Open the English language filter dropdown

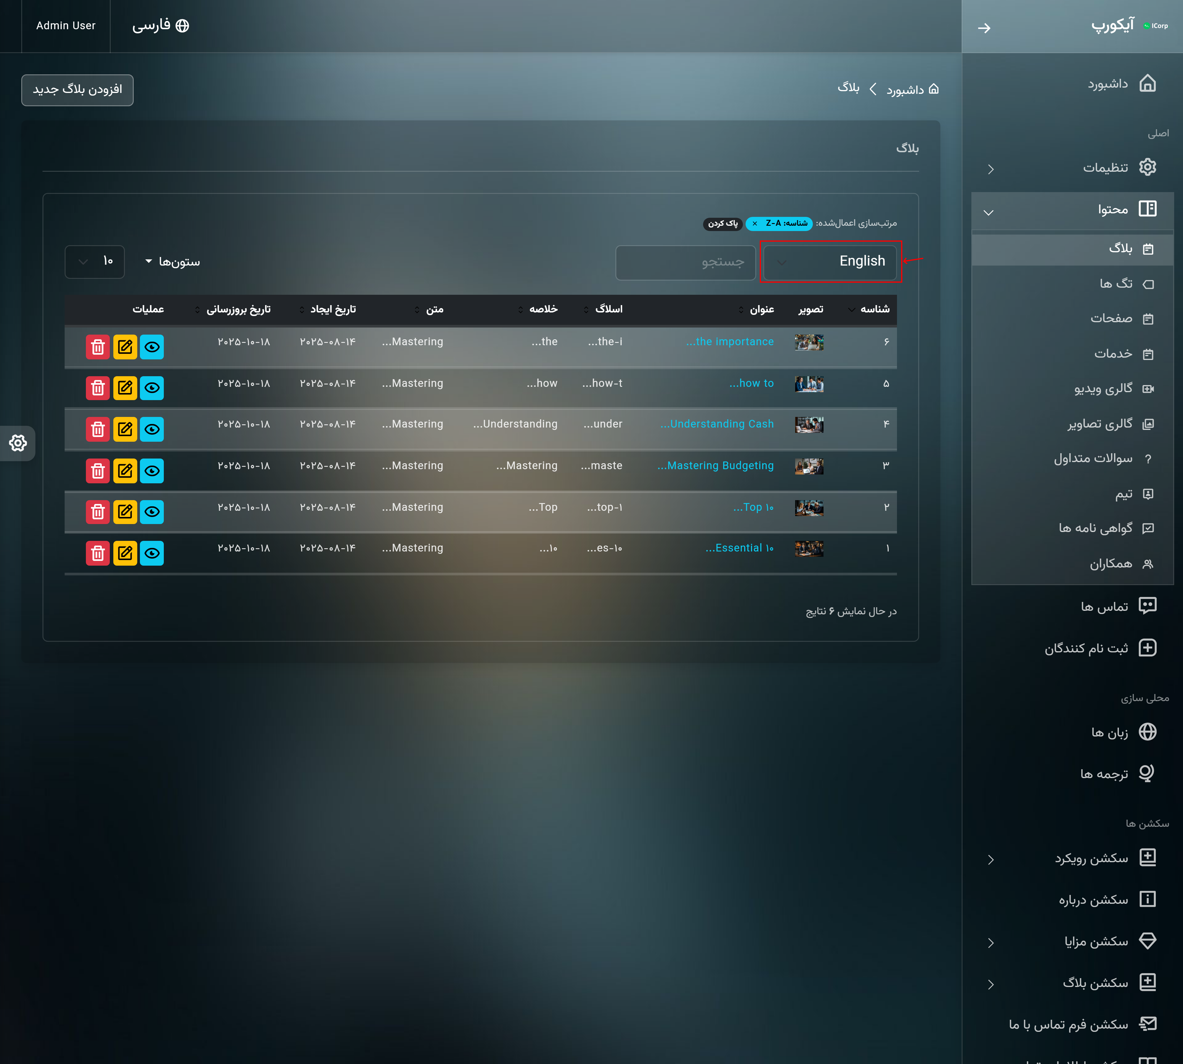[830, 261]
